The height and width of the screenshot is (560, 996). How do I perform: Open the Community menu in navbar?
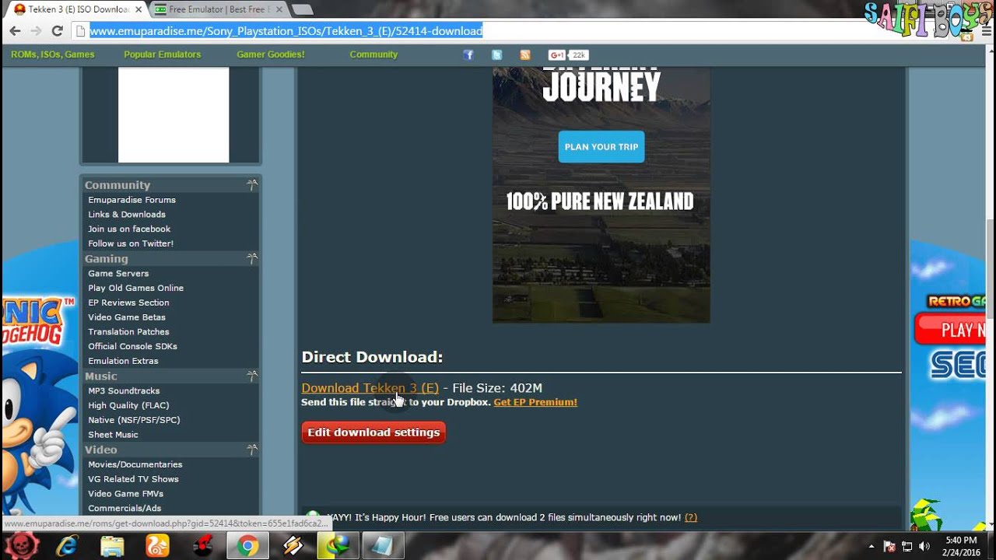tap(373, 54)
